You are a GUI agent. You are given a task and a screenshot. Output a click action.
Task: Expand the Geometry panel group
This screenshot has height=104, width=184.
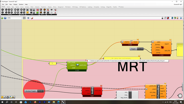[x=10, y=14]
